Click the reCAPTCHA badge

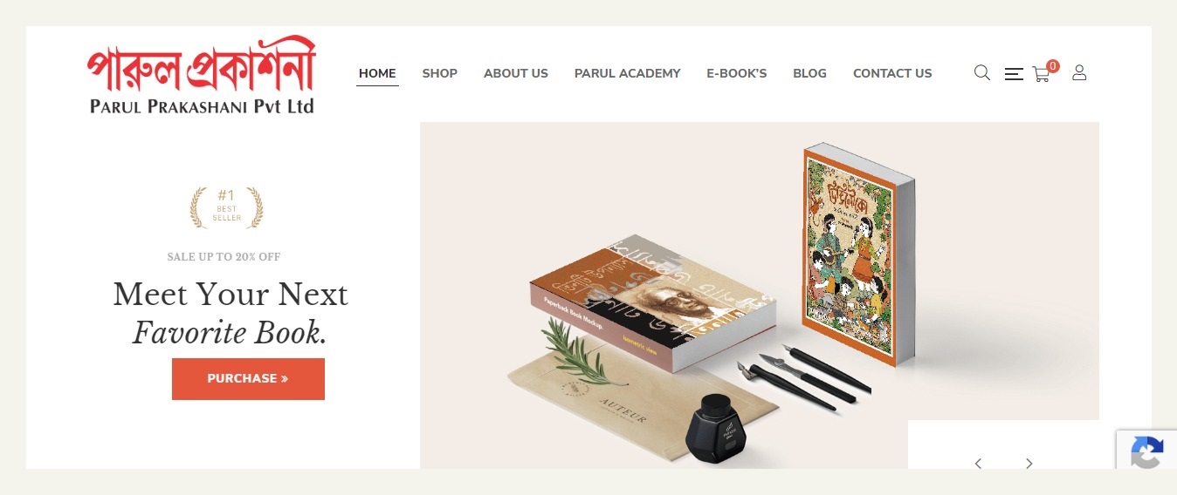click(x=1146, y=451)
